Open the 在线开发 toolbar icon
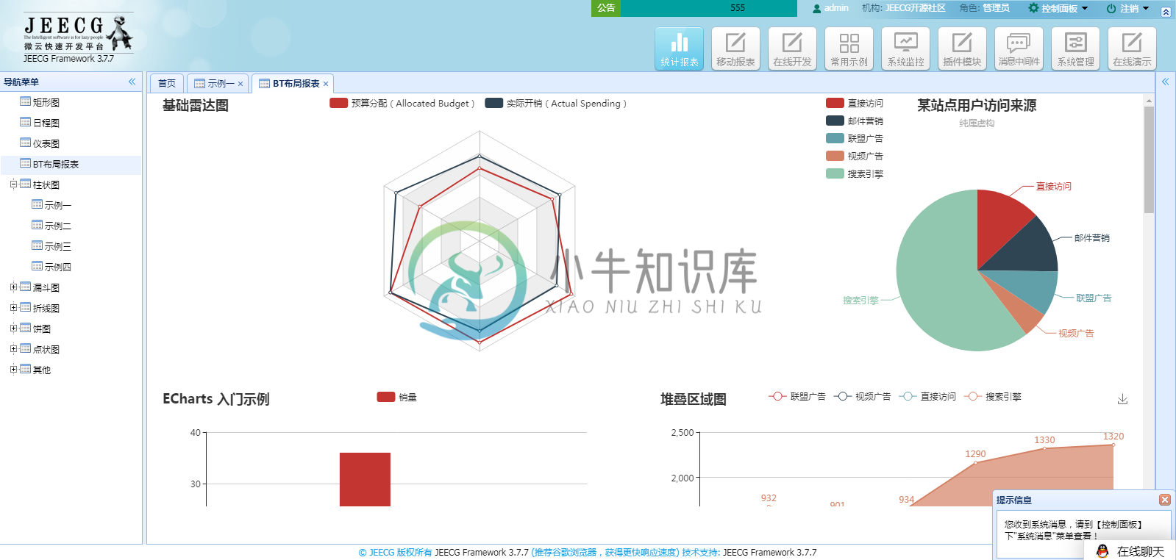Image resolution: width=1176 pixels, height=560 pixels. (793, 49)
